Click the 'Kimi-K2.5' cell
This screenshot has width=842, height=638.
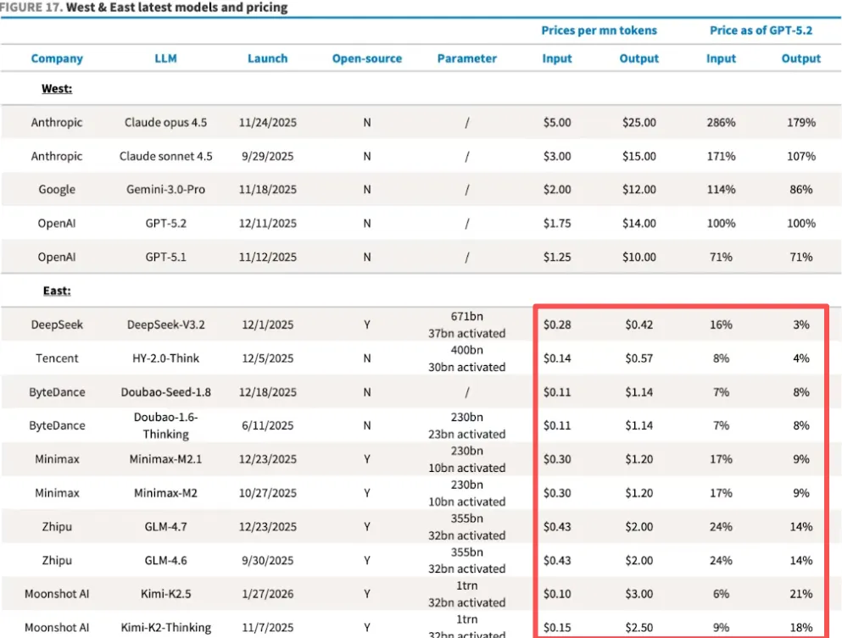[x=165, y=594]
